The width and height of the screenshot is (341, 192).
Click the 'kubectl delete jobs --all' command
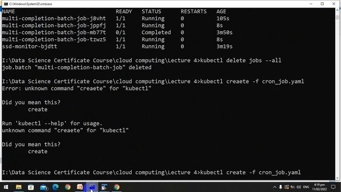tap(240, 60)
